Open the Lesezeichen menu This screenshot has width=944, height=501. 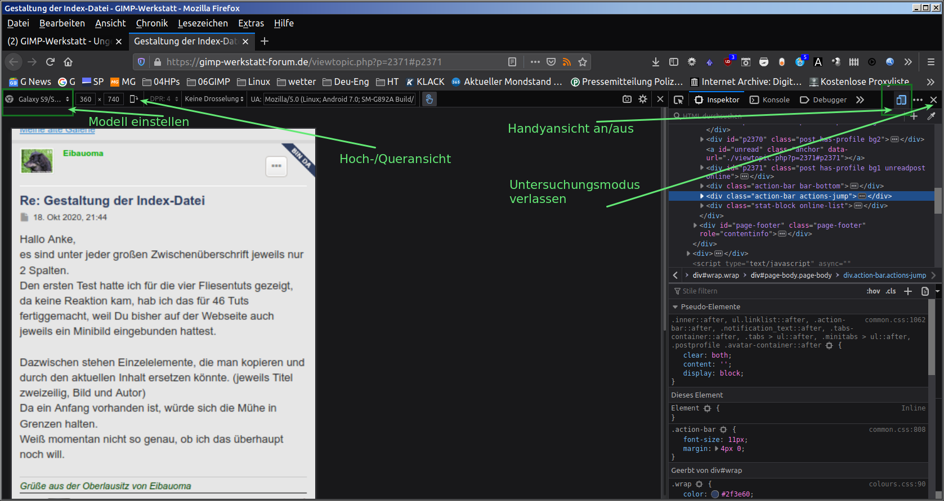(203, 23)
